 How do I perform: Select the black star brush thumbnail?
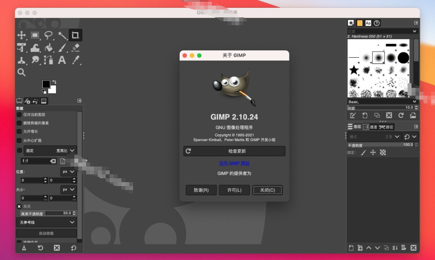[x=354, y=70]
